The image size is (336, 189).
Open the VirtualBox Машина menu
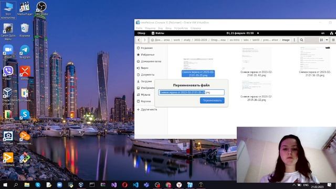click(x=150, y=28)
